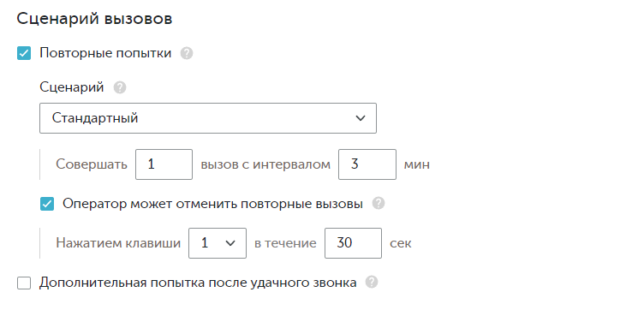
Task: Open the Стандартный scenario dropdown
Action: [x=208, y=118]
